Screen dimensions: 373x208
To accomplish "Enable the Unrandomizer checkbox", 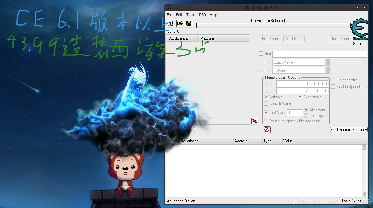I will coord(333,80).
